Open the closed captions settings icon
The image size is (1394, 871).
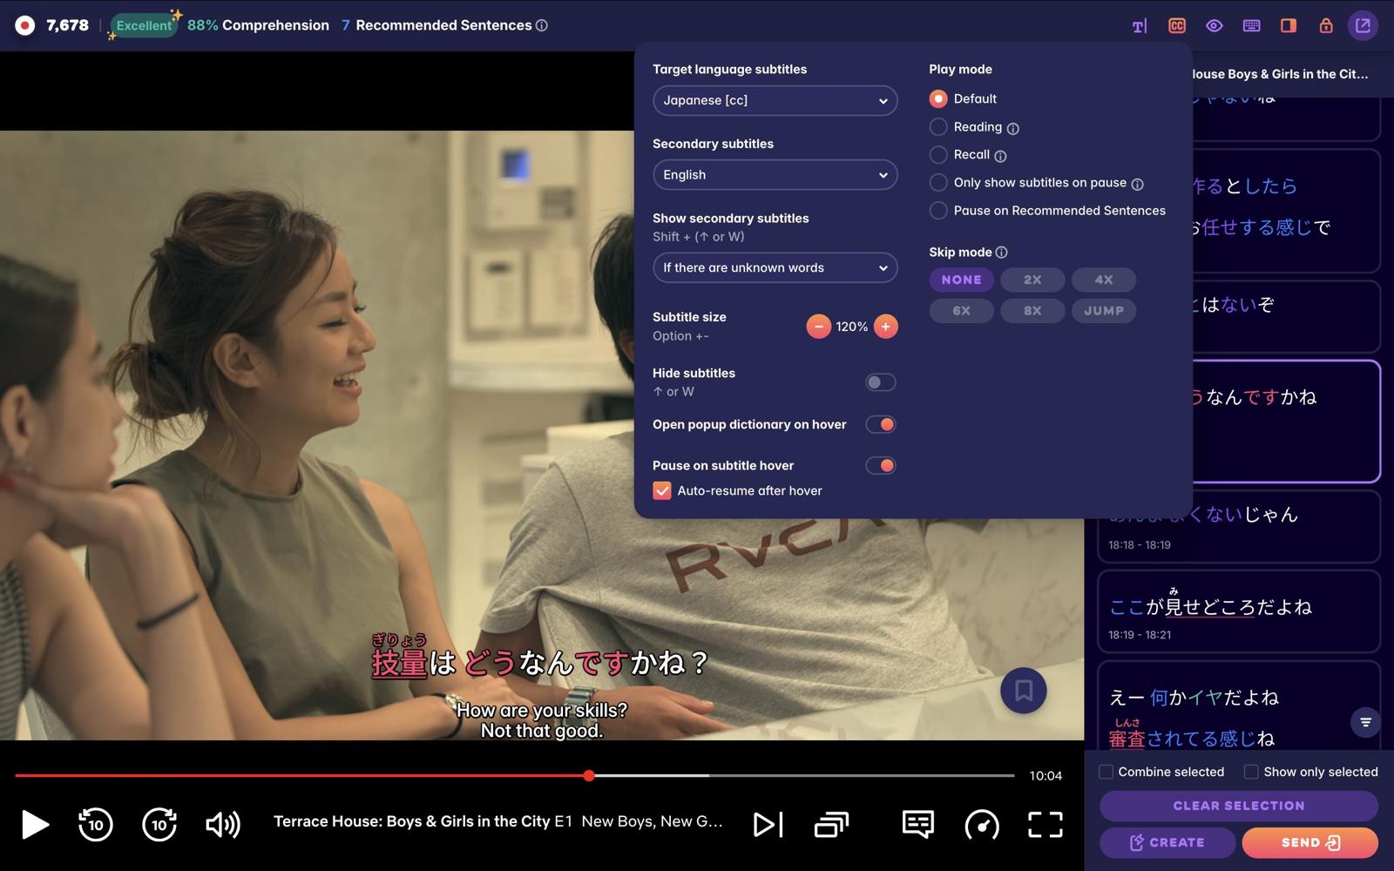(x=1176, y=25)
